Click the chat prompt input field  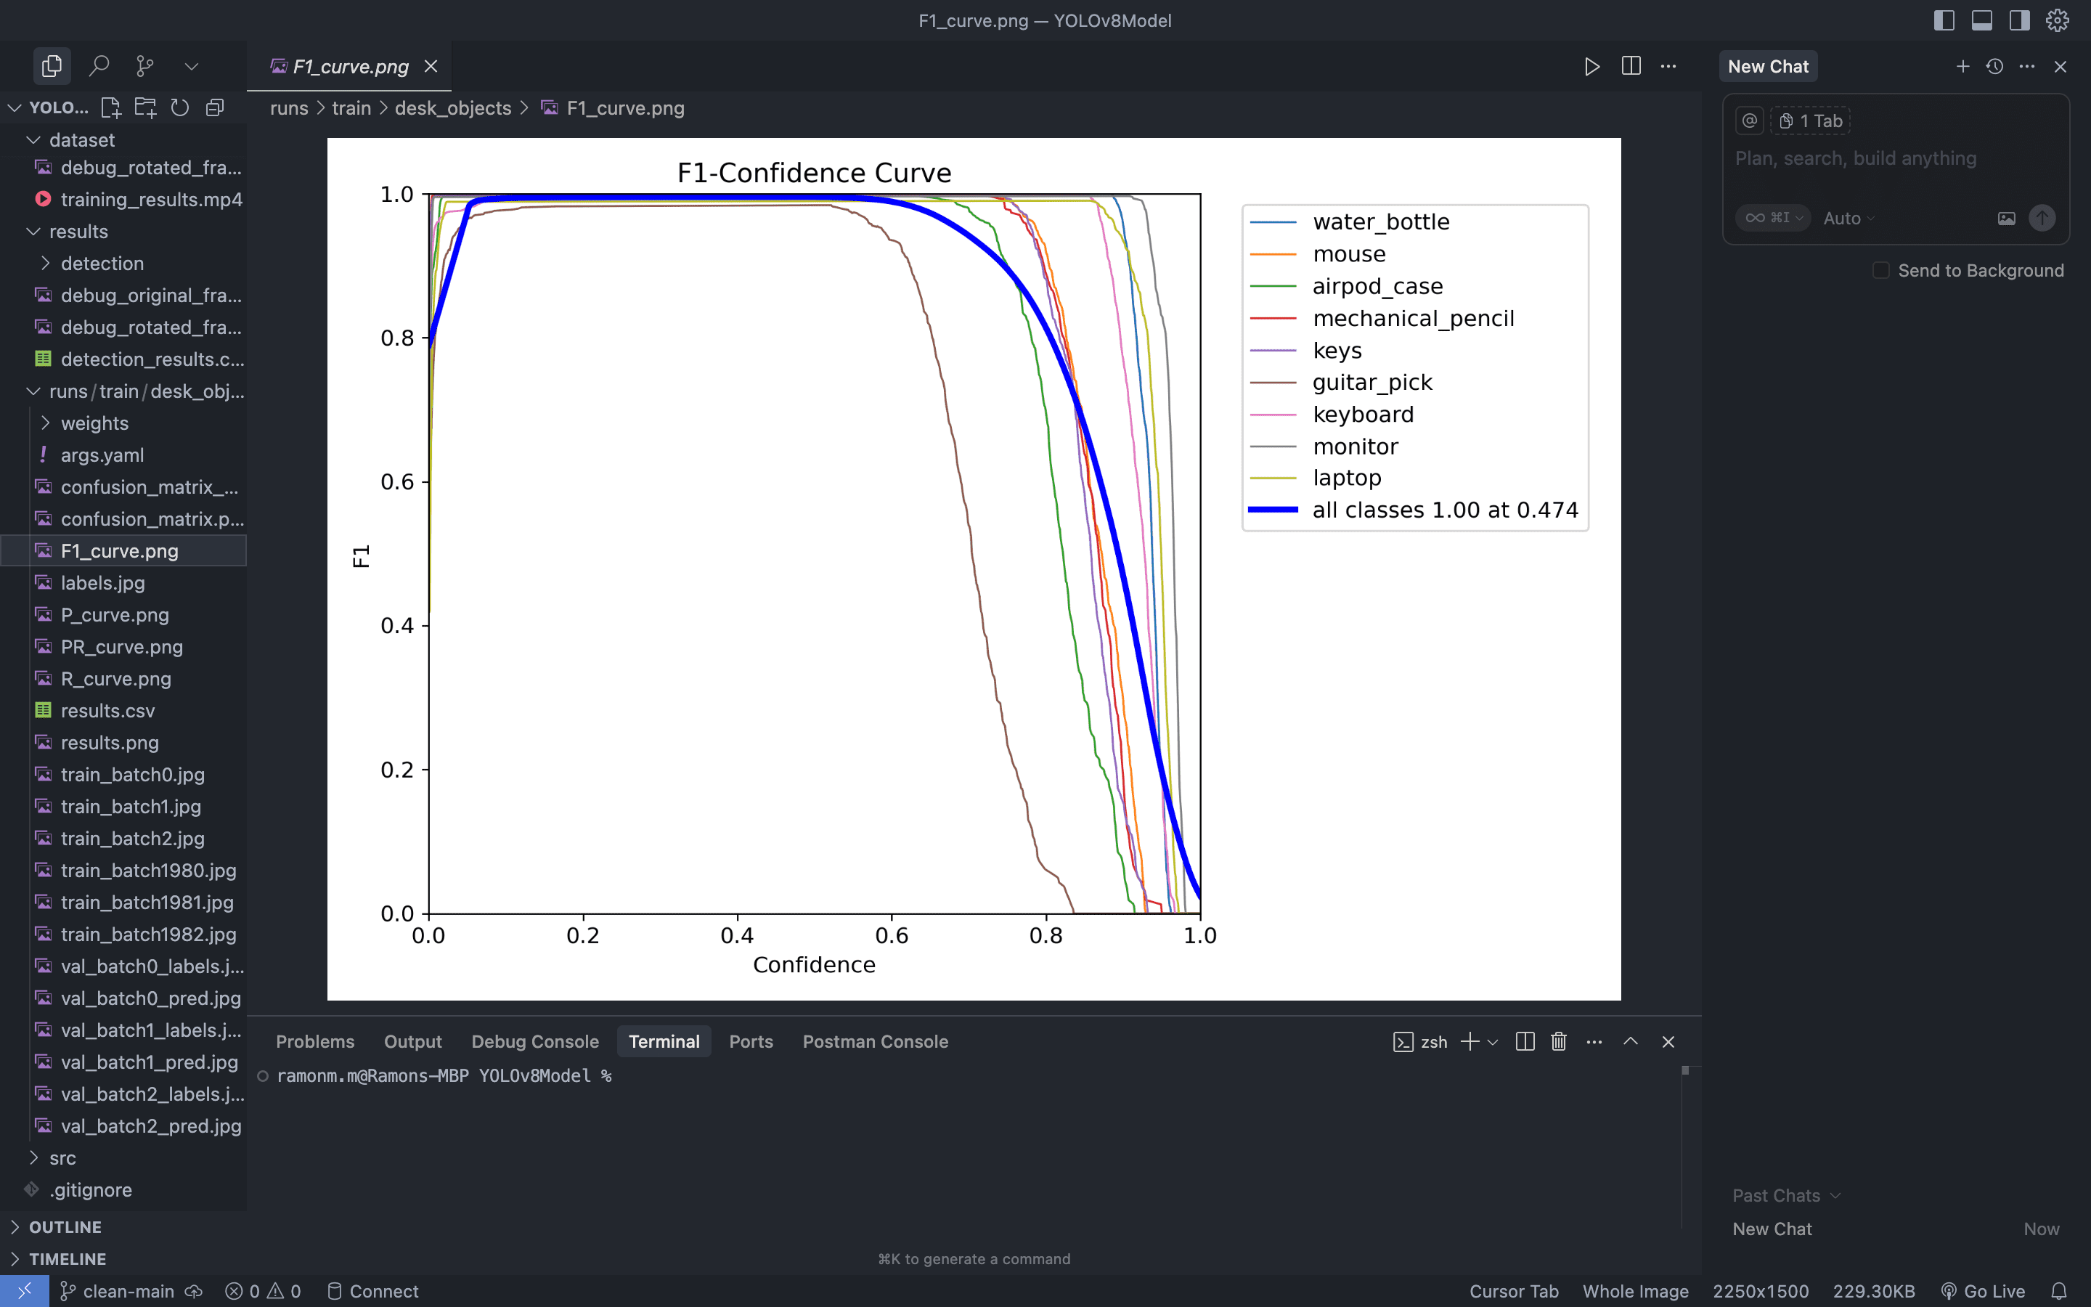point(1892,159)
